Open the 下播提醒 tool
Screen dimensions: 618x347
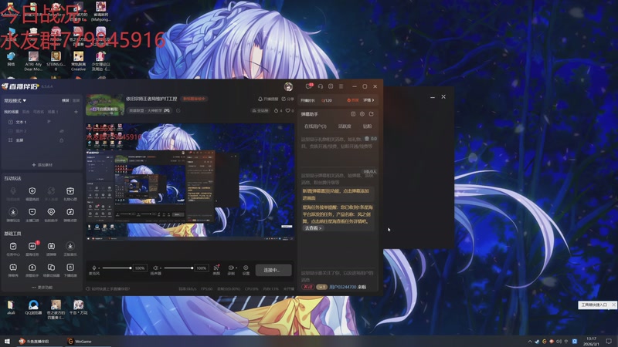(70, 270)
